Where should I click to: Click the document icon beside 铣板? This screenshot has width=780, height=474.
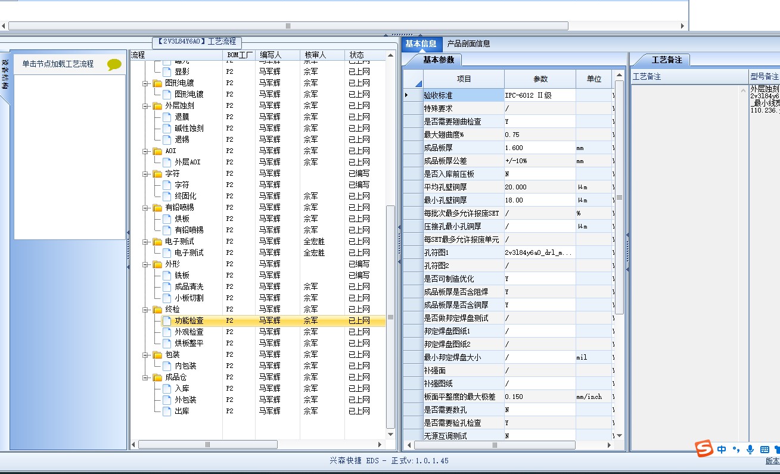click(167, 275)
